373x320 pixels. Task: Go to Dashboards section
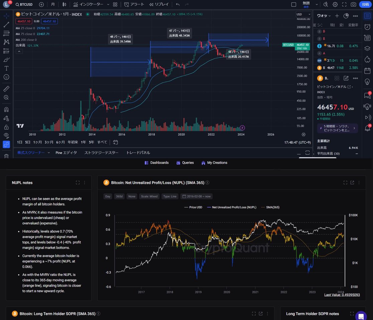coord(156,163)
